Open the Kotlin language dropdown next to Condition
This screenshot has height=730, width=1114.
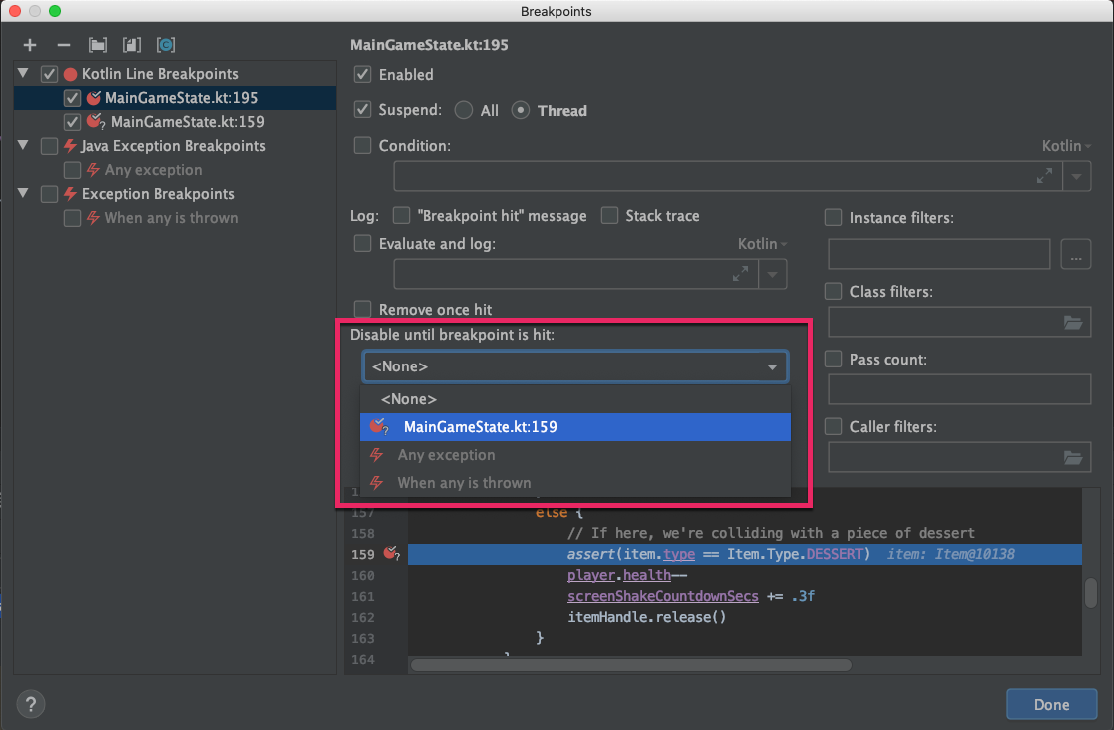click(1065, 145)
